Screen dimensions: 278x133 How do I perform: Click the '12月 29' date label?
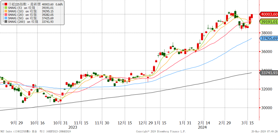coord(145,123)
